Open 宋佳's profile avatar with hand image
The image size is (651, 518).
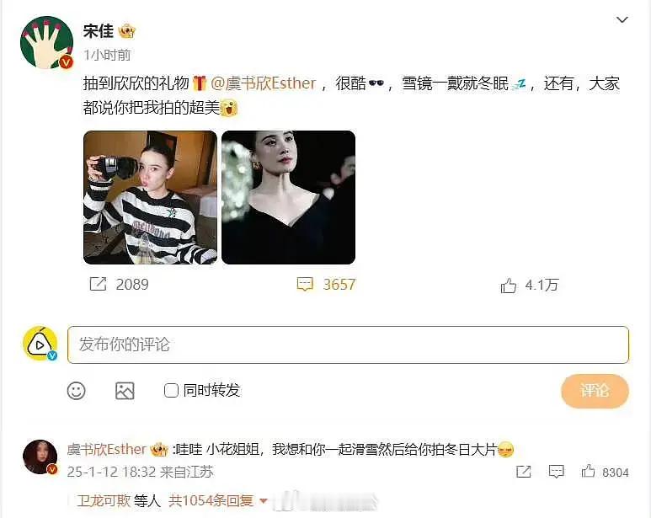coord(46,42)
